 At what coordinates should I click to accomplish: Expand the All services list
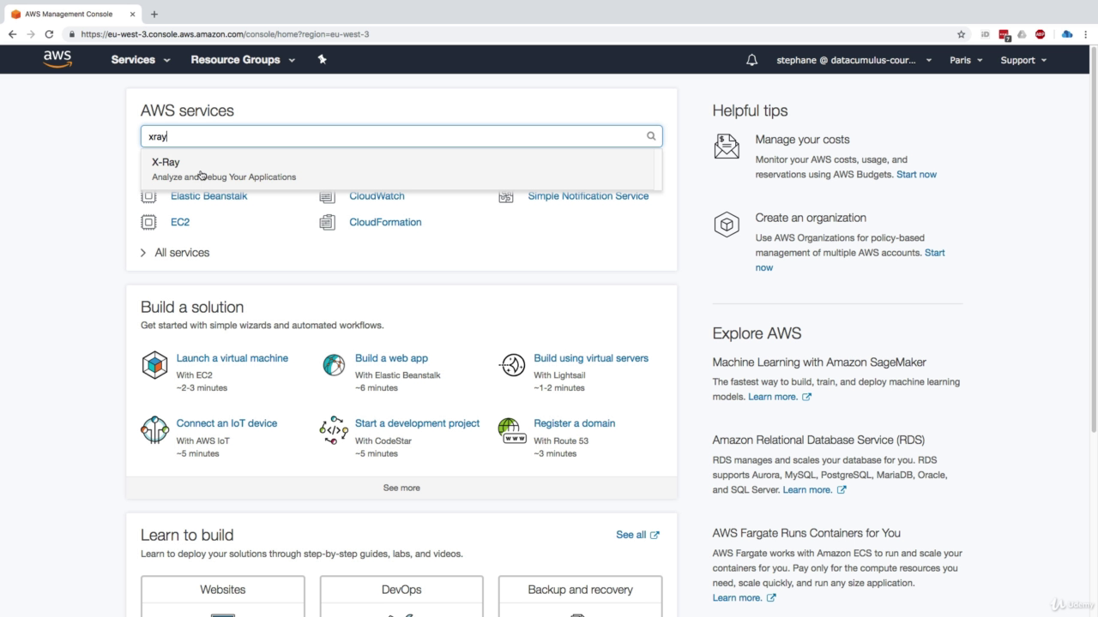pos(175,253)
